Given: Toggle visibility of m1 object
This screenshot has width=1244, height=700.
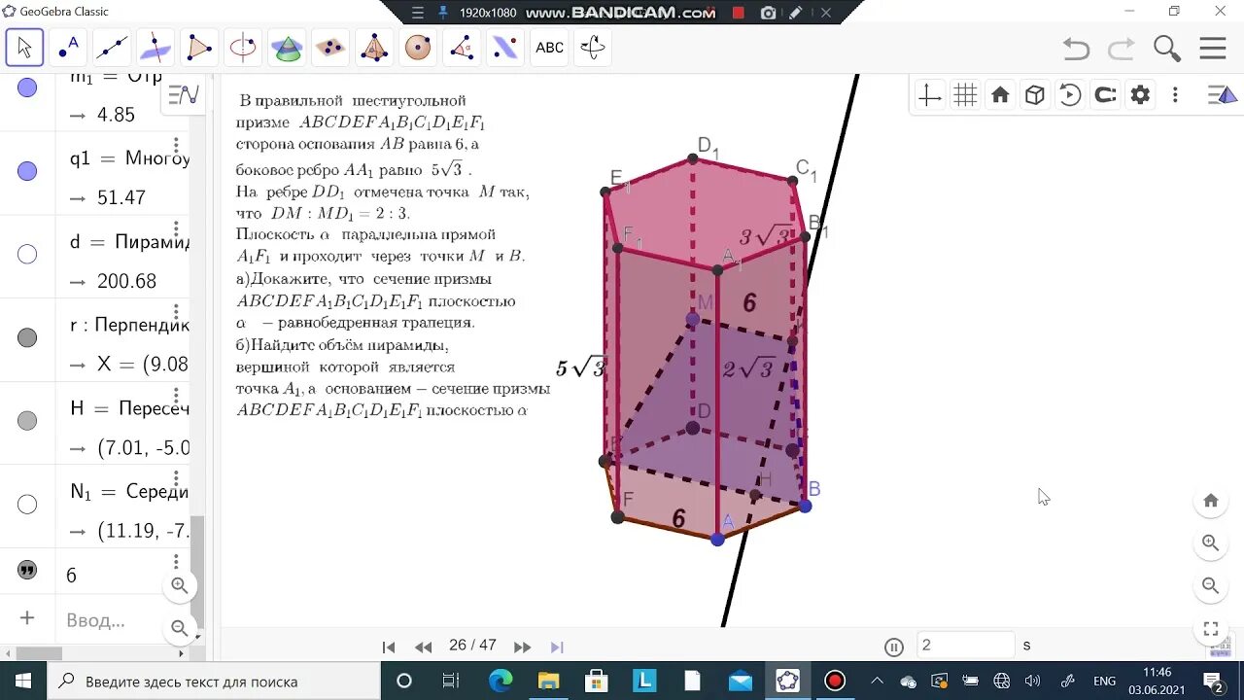Looking at the screenshot, I should 27,87.
